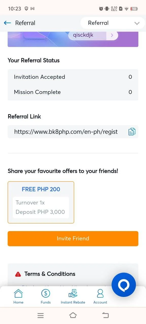Open the arrow next to qisckdjk code
The height and width of the screenshot is (324, 146).
(112, 35)
